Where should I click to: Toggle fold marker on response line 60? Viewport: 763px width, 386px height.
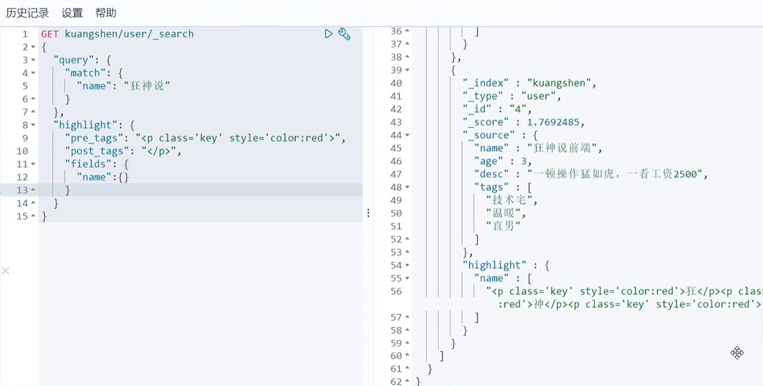tap(407, 356)
